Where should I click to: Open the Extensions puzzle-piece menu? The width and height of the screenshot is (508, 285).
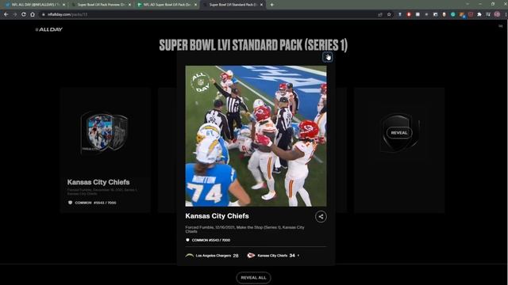479,14
